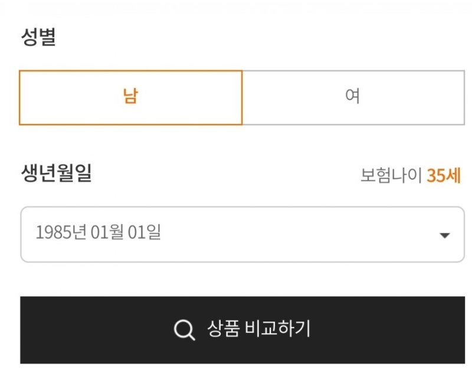Click the gray 여 text
Image resolution: width=472 pixels, height=377 pixels.
[x=353, y=96]
